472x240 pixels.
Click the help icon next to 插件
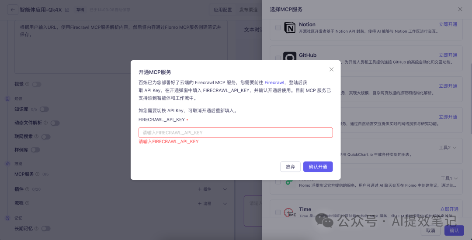click(27, 189)
